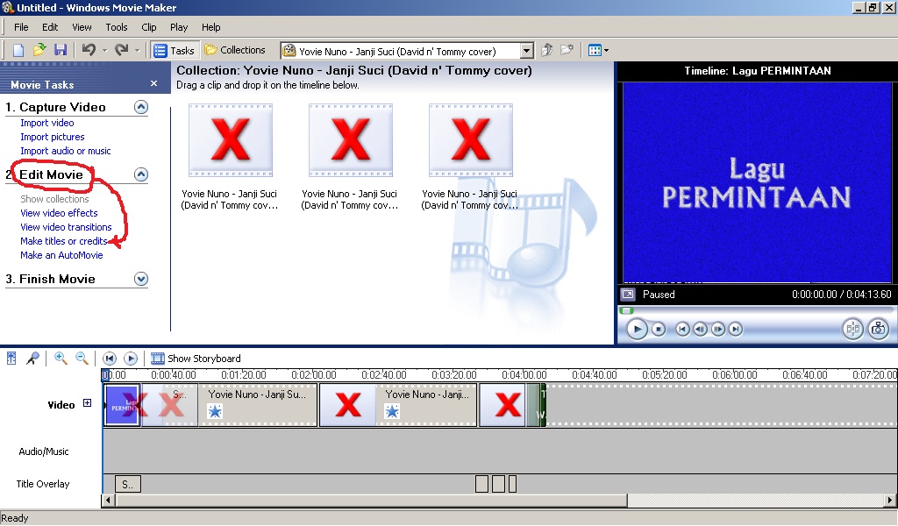
Task: Close the Movie Tasks pane
Action: point(153,83)
